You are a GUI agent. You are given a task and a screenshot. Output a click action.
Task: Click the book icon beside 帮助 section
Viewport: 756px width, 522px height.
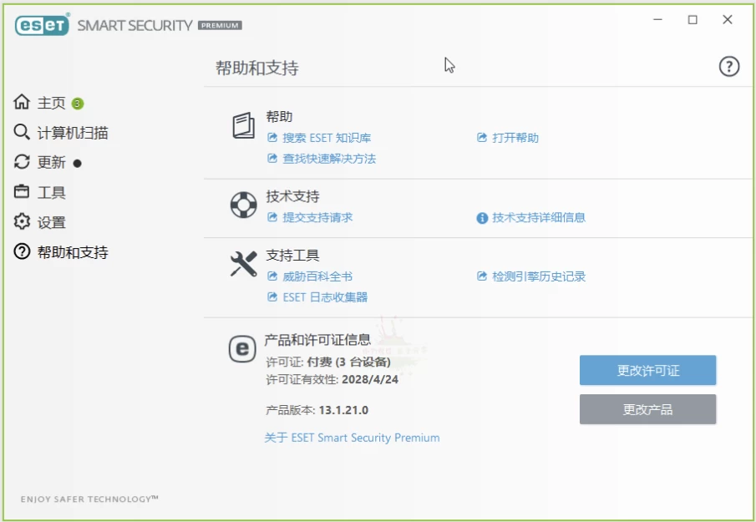pyautogui.click(x=242, y=124)
